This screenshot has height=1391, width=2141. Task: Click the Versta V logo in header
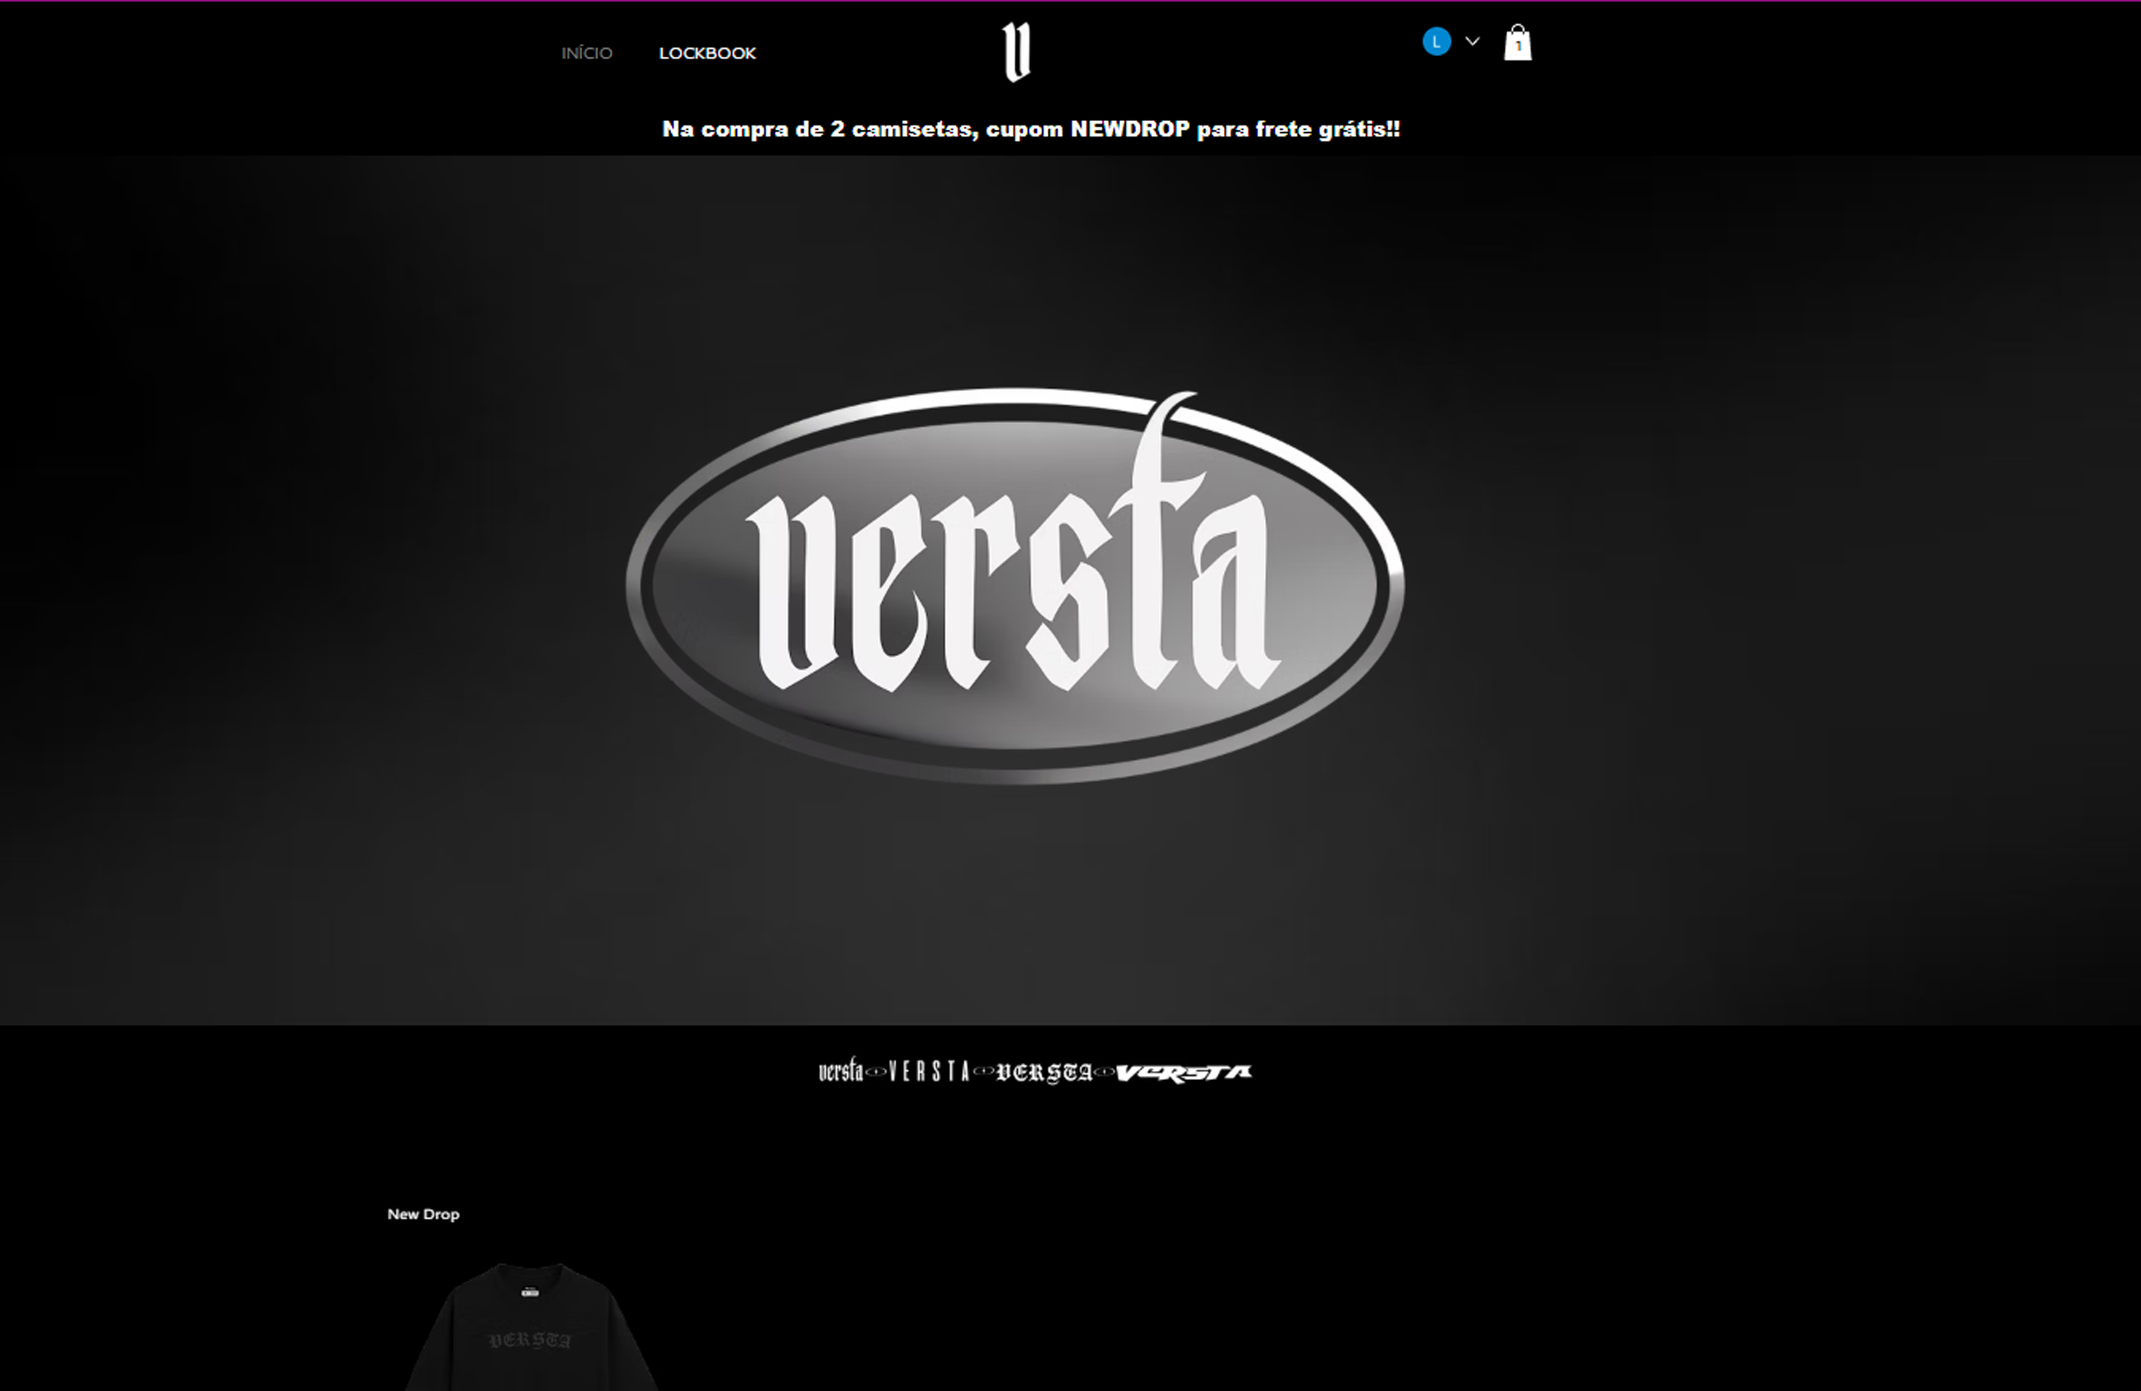[1017, 52]
